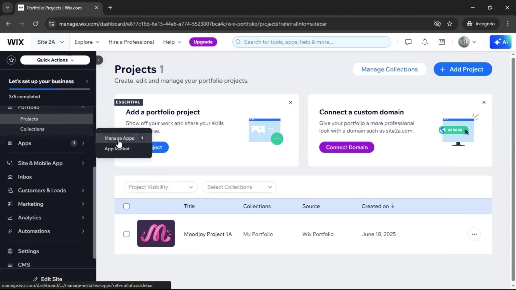Click the Wix logo
The image size is (516, 290).
point(16,42)
